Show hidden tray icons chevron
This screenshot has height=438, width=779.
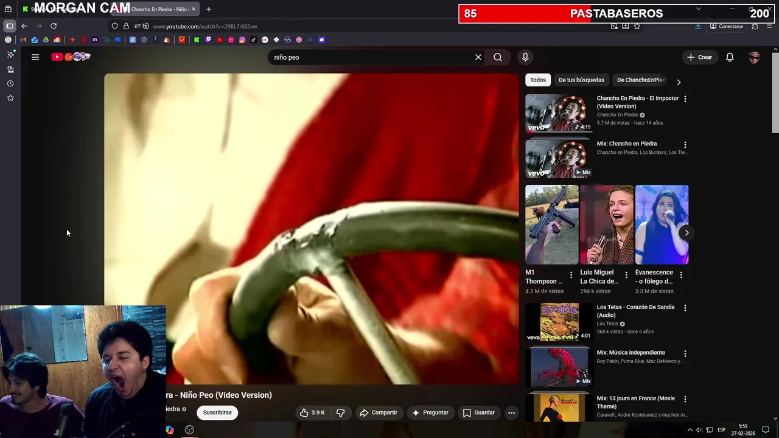pyautogui.click(x=690, y=429)
